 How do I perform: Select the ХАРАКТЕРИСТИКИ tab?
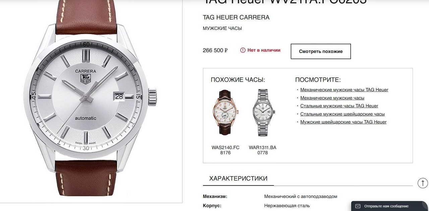tap(238, 179)
